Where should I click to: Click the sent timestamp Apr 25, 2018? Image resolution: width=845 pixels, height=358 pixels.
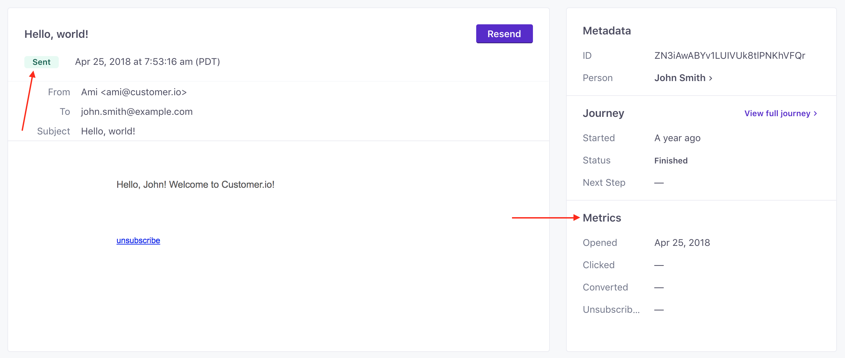[147, 62]
